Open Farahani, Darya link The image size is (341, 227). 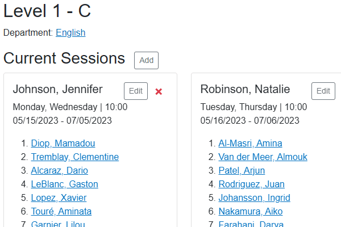click(x=251, y=224)
